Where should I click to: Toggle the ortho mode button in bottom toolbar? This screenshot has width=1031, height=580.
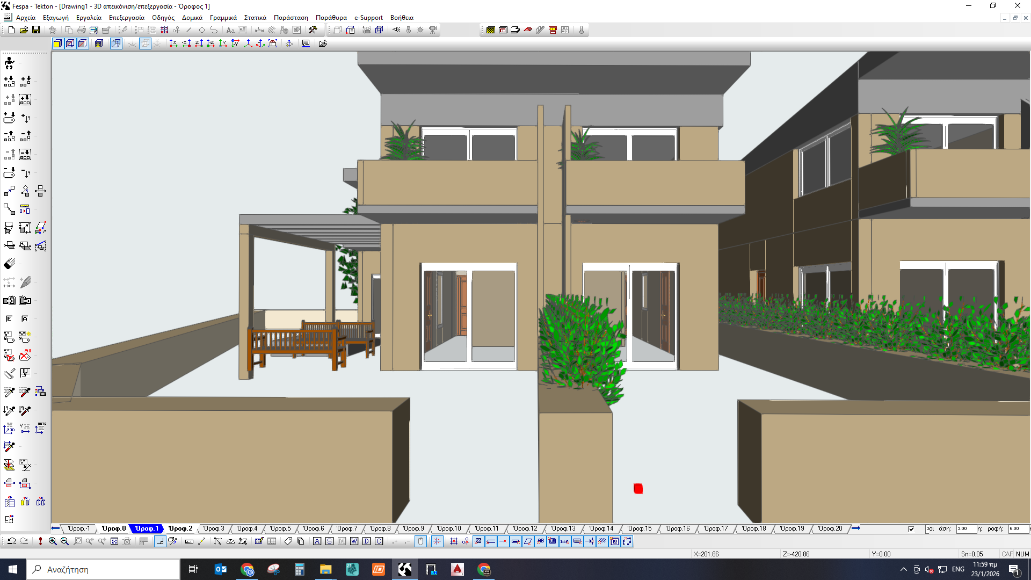(x=160, y=541)
